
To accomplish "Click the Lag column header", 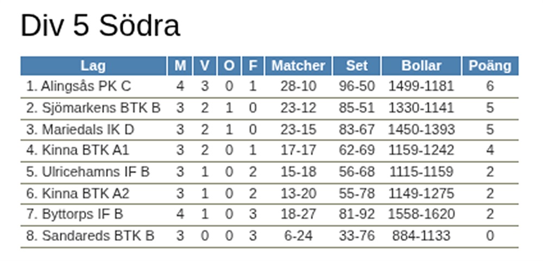I will tap(93, 66).
